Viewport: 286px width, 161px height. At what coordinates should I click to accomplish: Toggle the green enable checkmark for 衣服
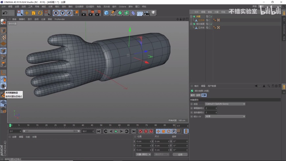coord(211,16)
